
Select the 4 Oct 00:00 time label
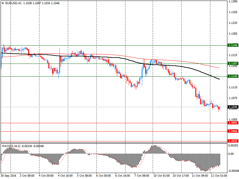[46, 176]
